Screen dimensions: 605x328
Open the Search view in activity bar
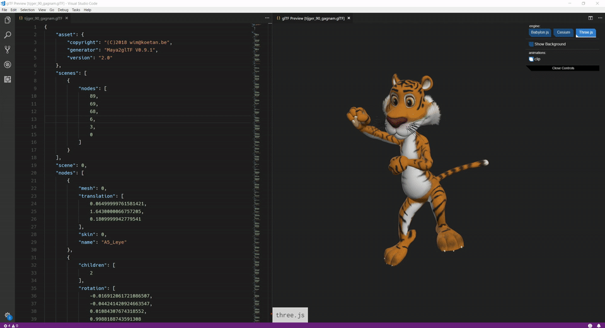(8, 35)
